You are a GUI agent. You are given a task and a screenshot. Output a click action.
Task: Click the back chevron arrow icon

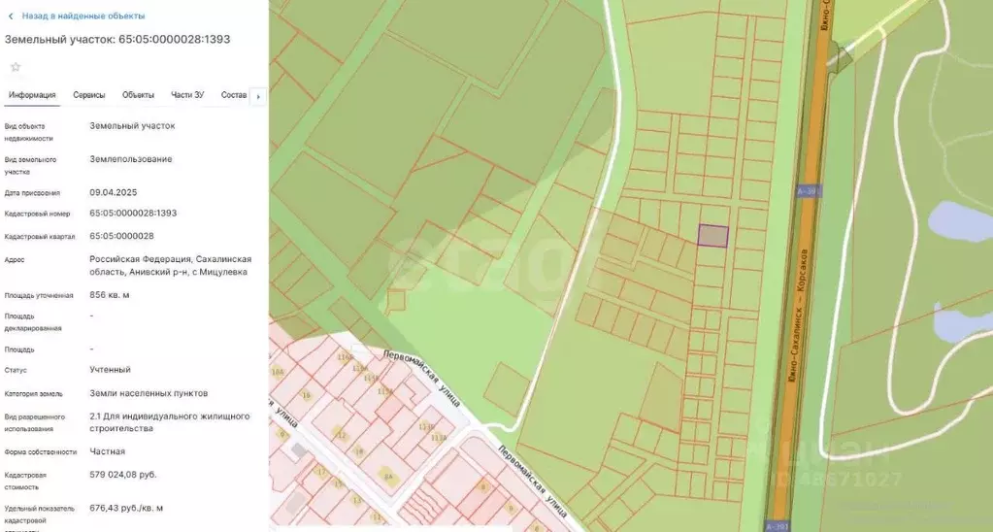(11, 17)
